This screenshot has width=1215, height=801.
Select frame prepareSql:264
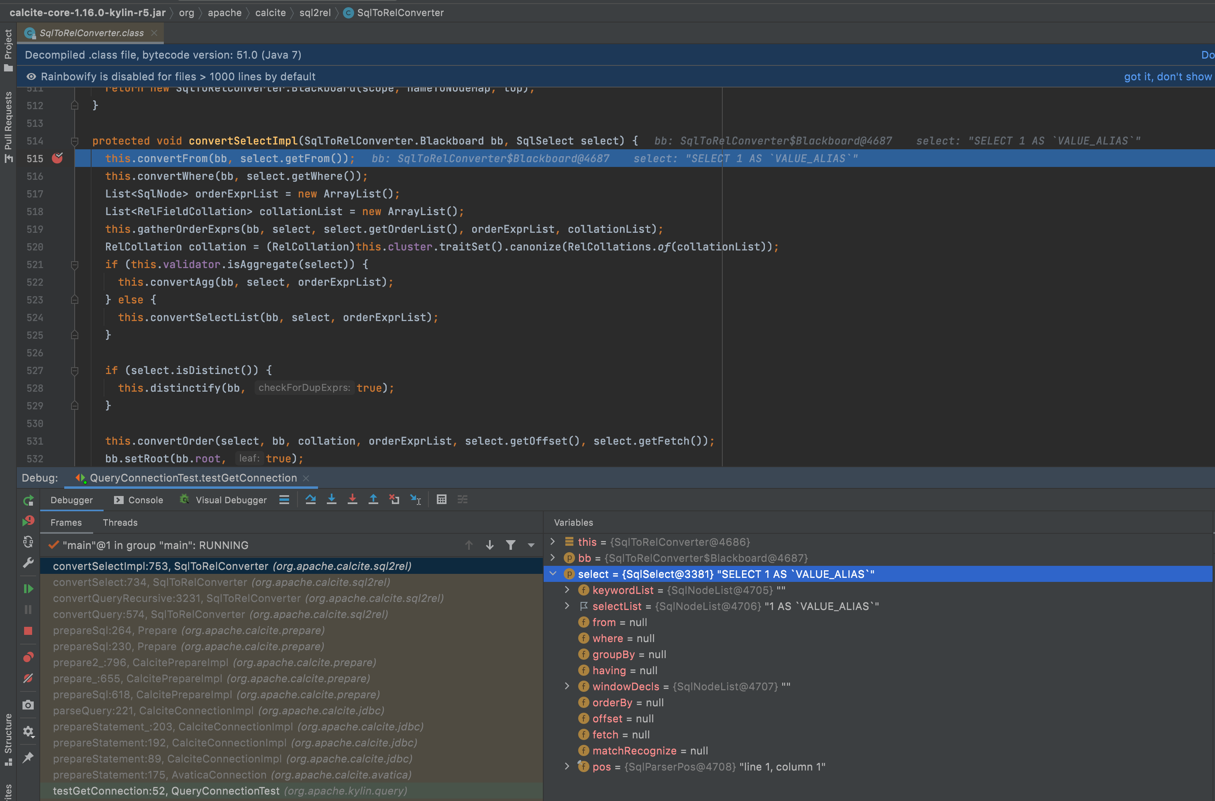tap(292, 630)
